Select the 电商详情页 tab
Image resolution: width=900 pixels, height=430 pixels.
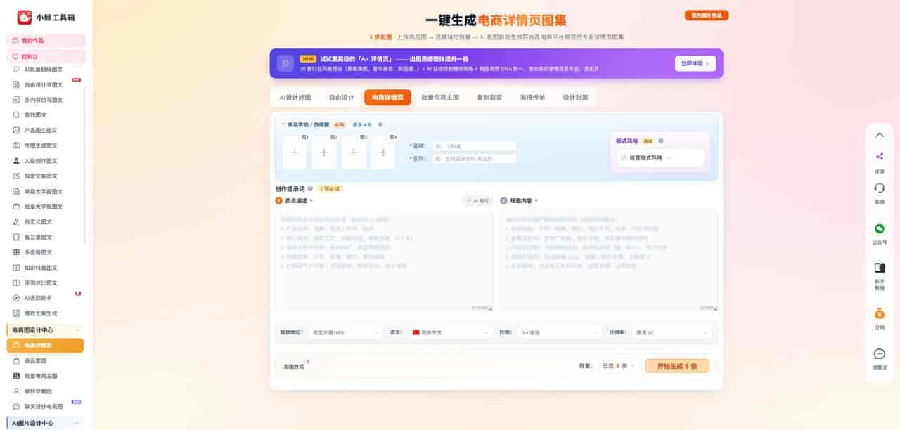coord(387,98)
